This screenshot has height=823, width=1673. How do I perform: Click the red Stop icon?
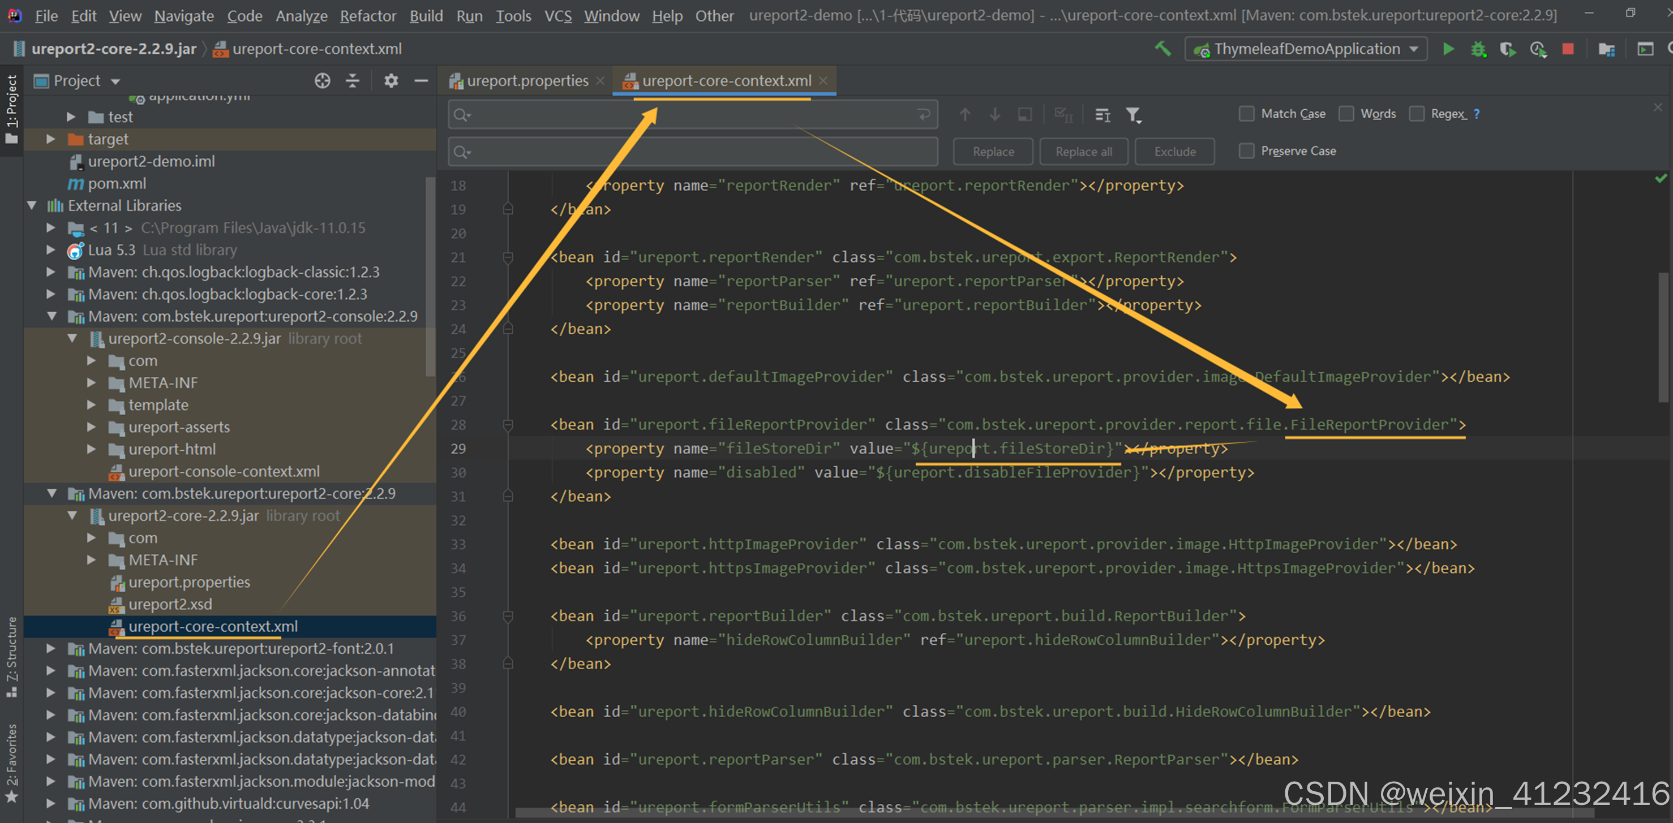[x=1567, y=49]
